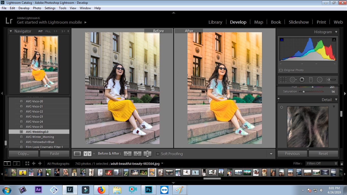The width and height of the screenshot is (347, 195).
Task: Toggle the Original Photo checkbox
Action: coord(281,70)
